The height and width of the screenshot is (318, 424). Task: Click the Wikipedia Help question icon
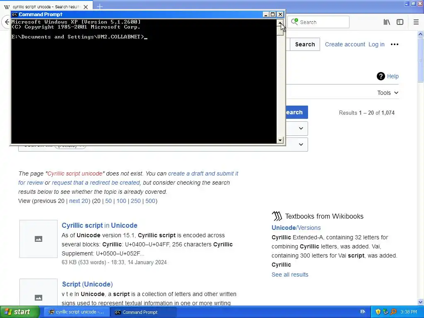pyautogui.click(x=381, y=76)
